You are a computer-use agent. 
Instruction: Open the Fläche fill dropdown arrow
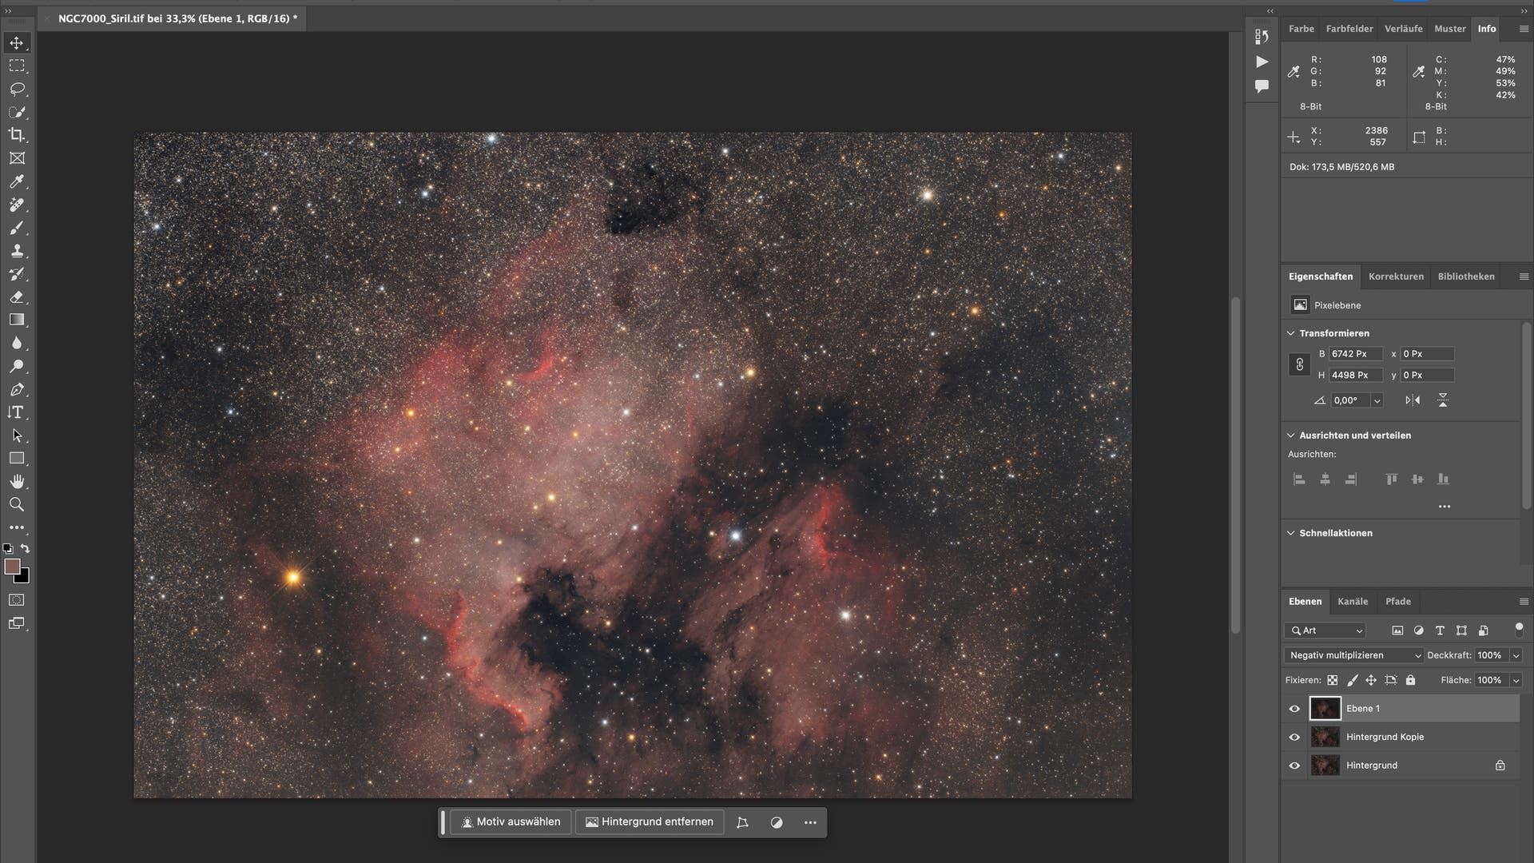click(x=1516, y=681)
